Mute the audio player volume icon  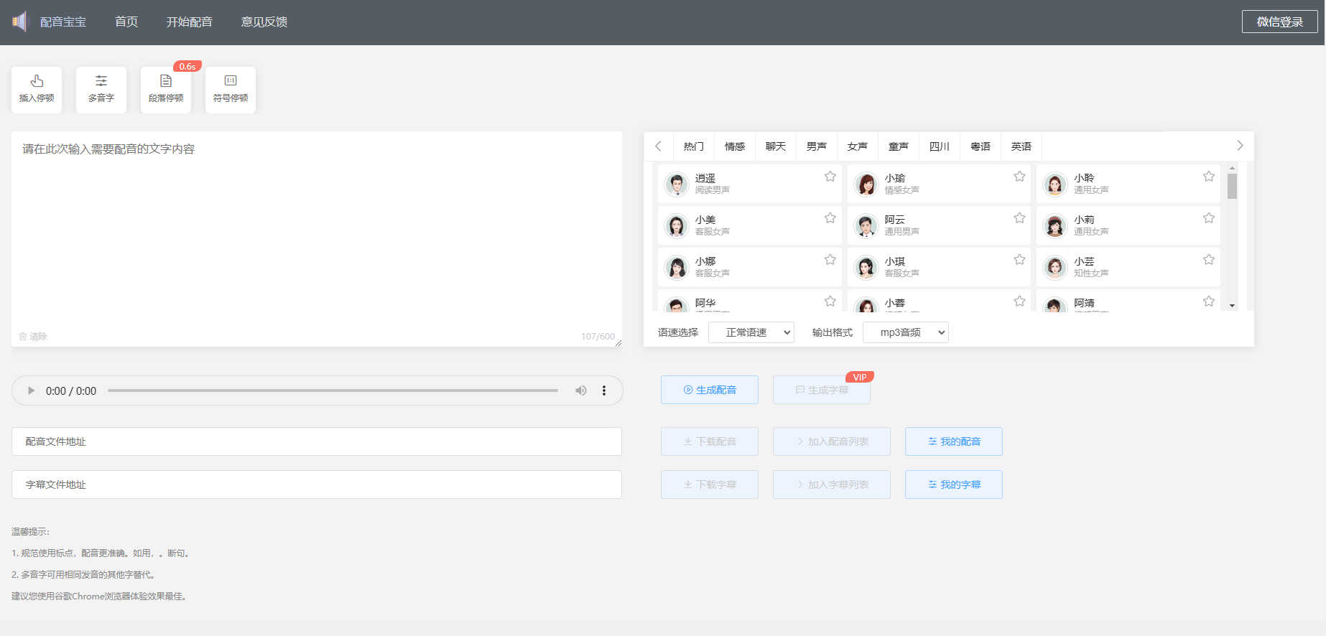[580, 391]
